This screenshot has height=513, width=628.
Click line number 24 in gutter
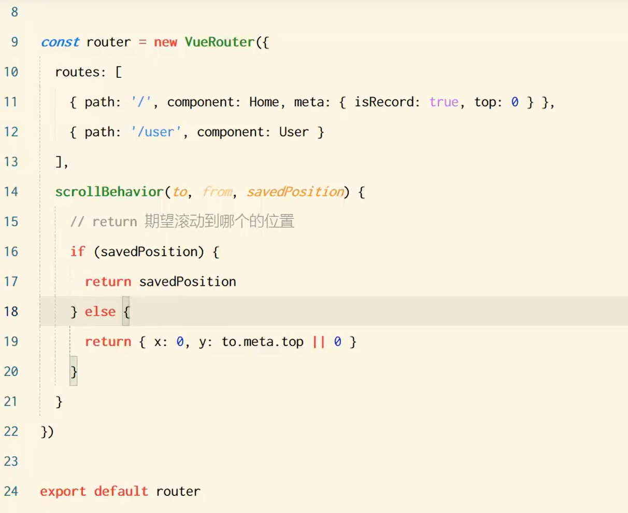pos(11,491)
